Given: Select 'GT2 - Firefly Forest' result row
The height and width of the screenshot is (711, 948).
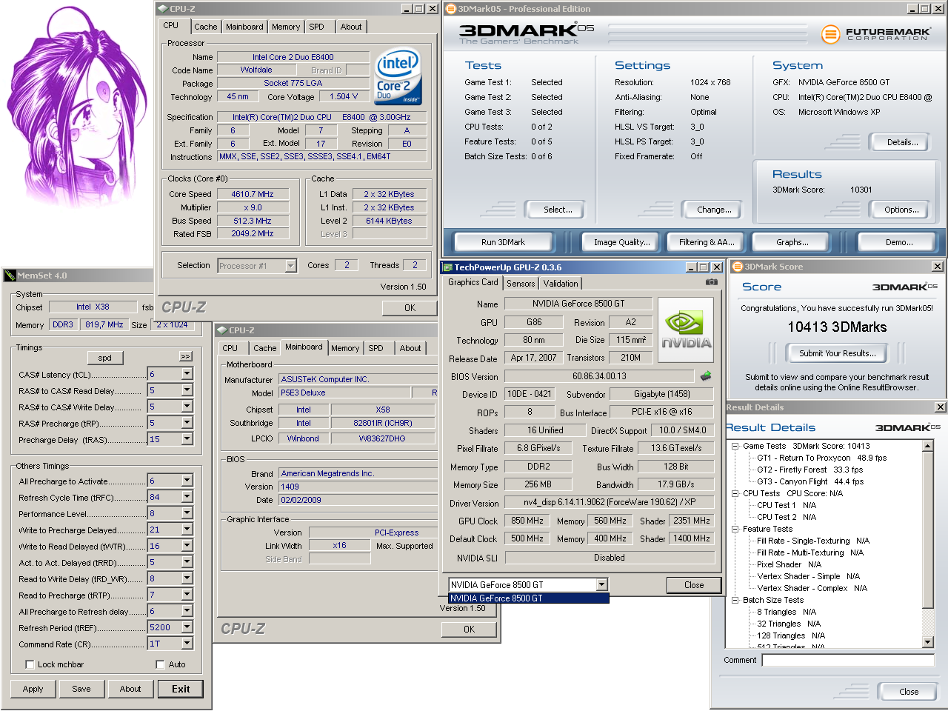Looking at the screenshot, I should [810, 470].
